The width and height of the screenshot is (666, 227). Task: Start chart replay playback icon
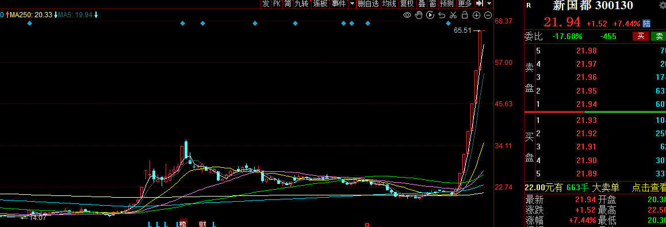point(430,16)
